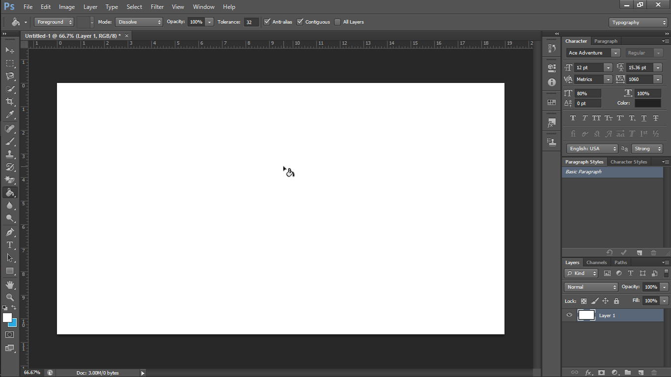This screenshot has width=671, height=377.
Task: Select the Rectangle shape tool
Action: 10,270
